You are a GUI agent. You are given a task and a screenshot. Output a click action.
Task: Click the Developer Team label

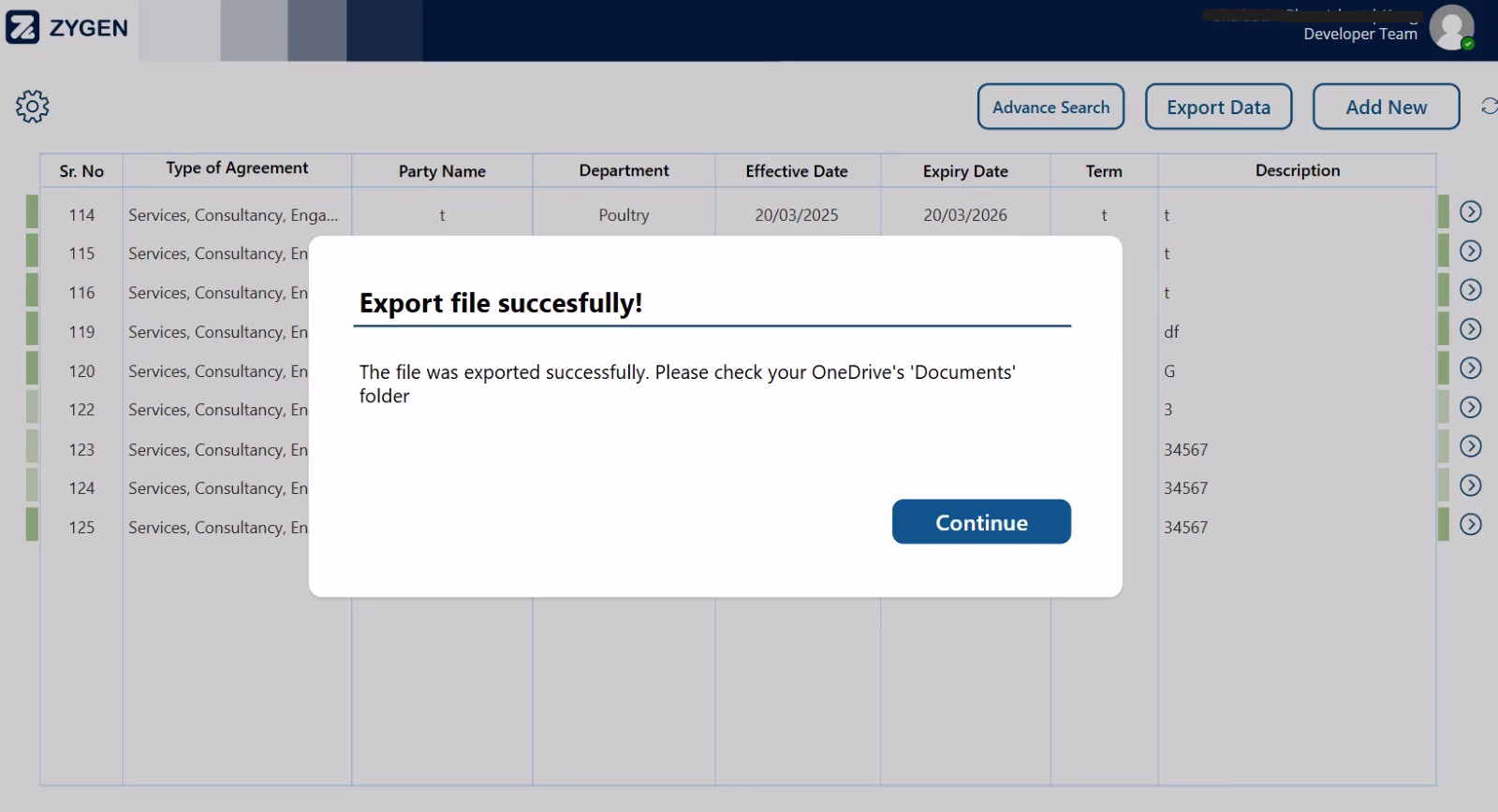point(1360,34)
